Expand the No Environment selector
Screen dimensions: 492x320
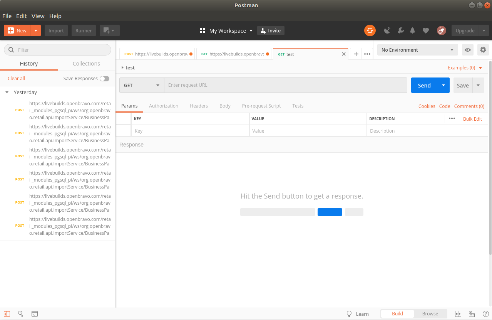[x=417, y=50]
